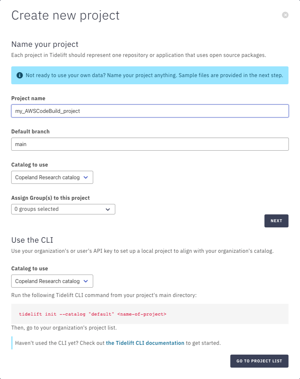The height and width of the screenshot is (379, 300).
Task: Click the blue chevron under Name your project catalog
Action: [86, 177]
